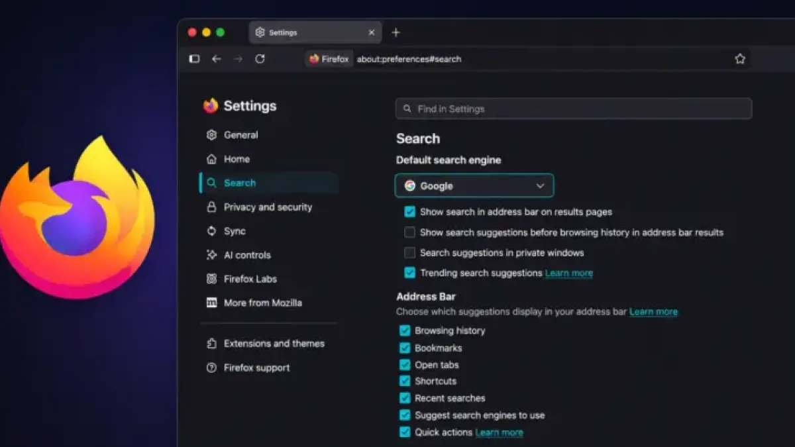
Task: Uncheck Quick actions checkbox
Action: pos(404,432)
